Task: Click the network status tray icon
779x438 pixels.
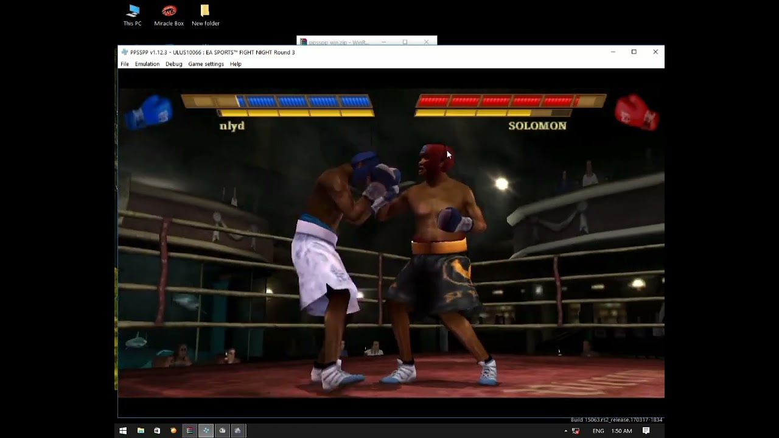Action: (576, 431)
